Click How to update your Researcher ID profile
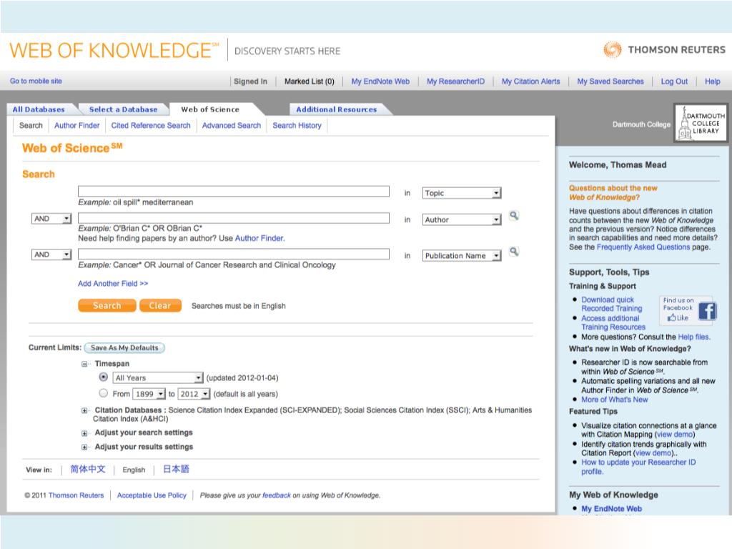Screen dimensions: 732x549 [638, 467]
